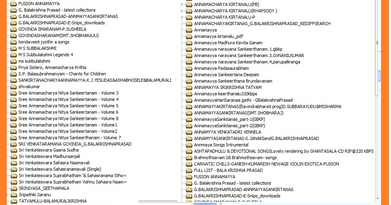Click the shivakumar folder icon
Viewport: 391px width, 205px height.
tap(14, 87)
